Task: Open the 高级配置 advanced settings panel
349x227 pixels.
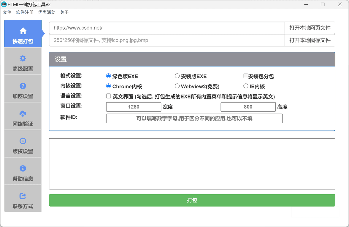Action: (x=23, y=61)
